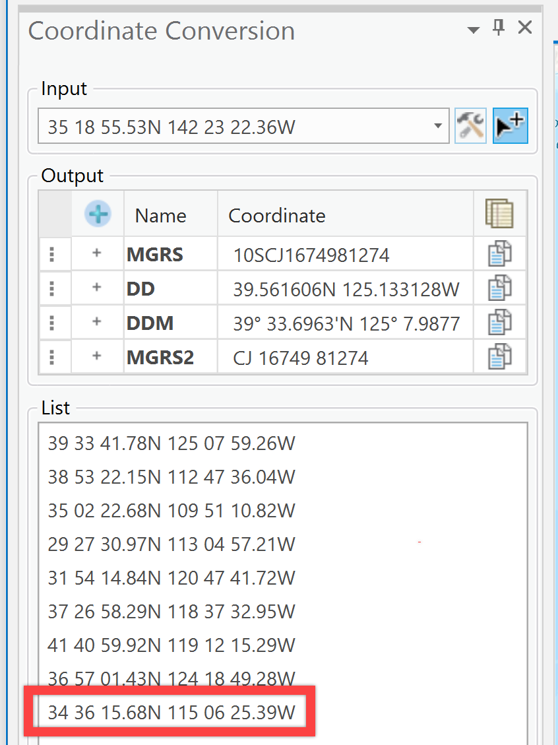
Task: Open the MGRS2 row options dots handle
Action: click(52, 357)
